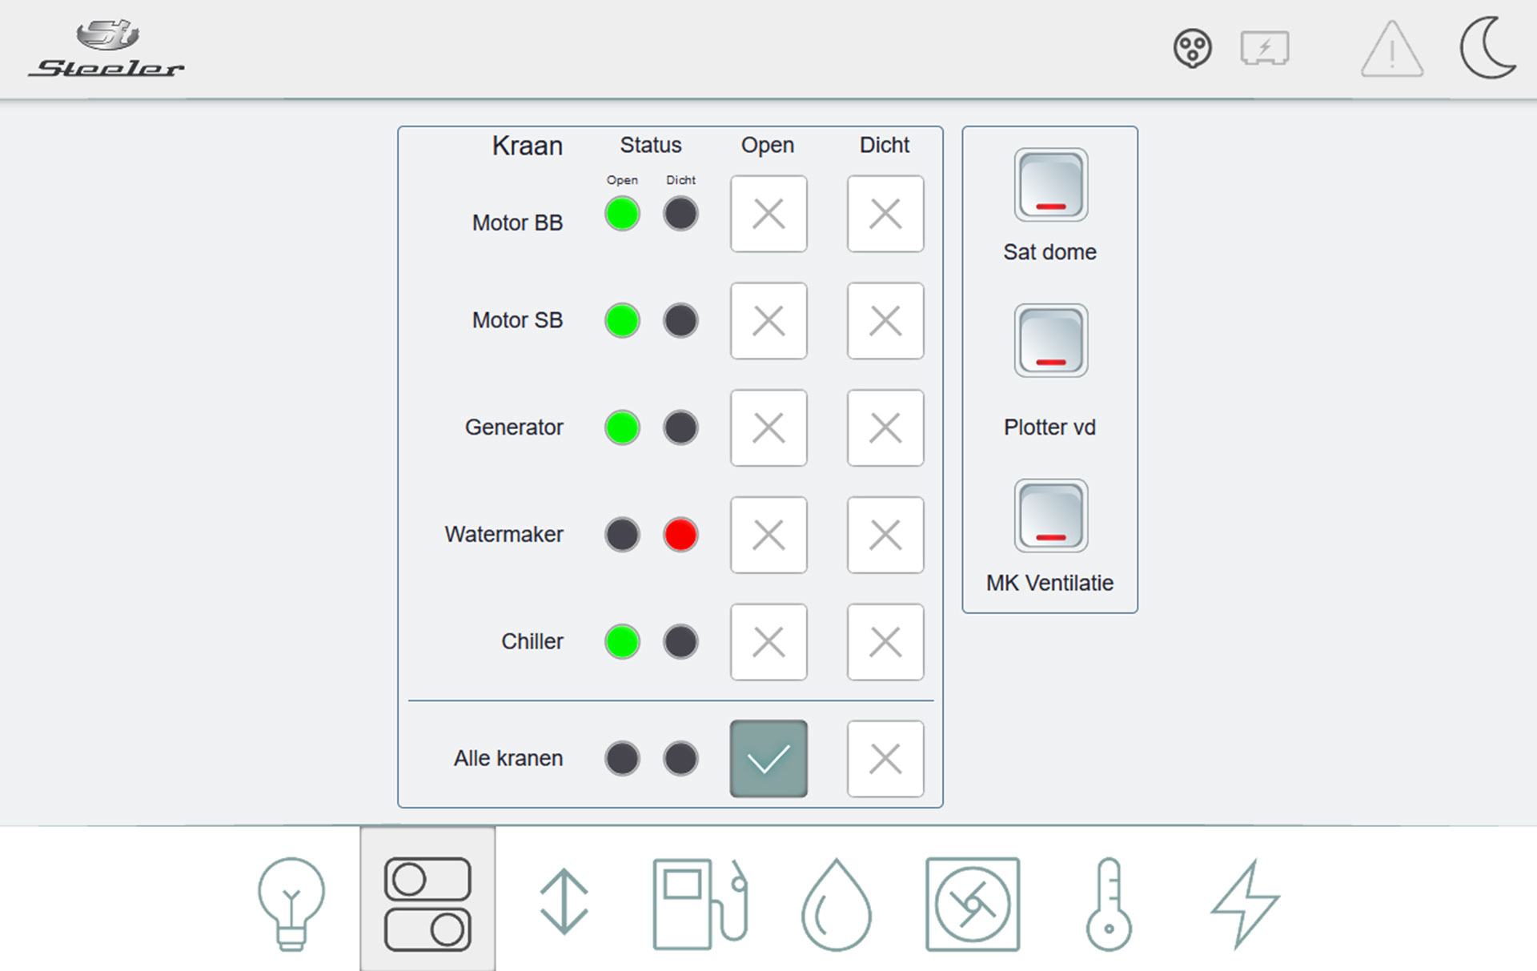
Task: Open the thermometer temperature page
Action: [1109, 905]
